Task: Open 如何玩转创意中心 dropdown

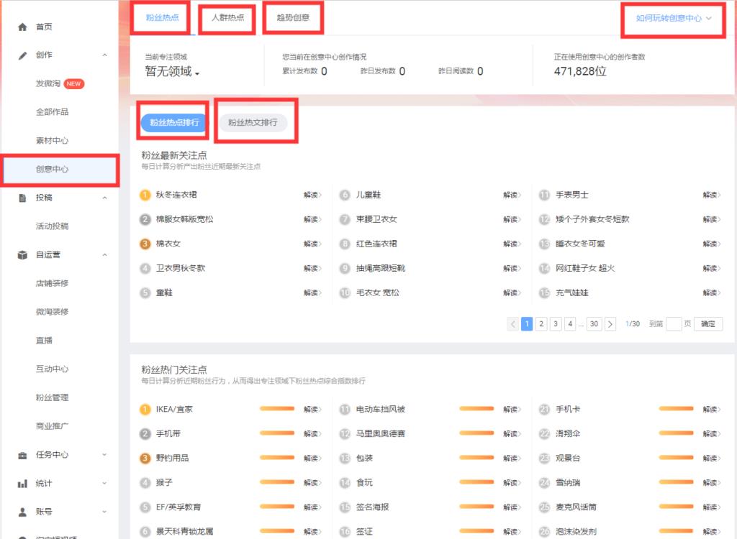Action: point(674,18)
